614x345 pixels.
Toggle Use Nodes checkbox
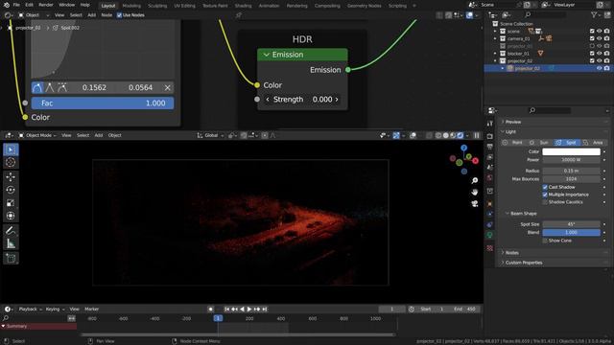coord(119,15)
